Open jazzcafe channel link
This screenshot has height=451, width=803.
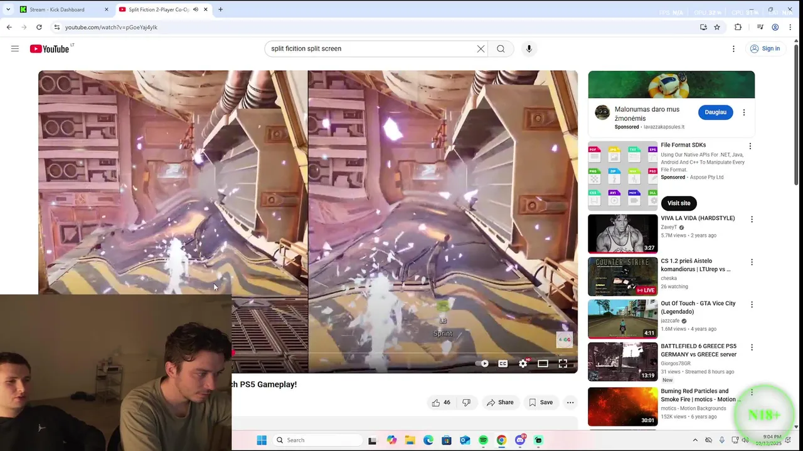coord(671,320)
